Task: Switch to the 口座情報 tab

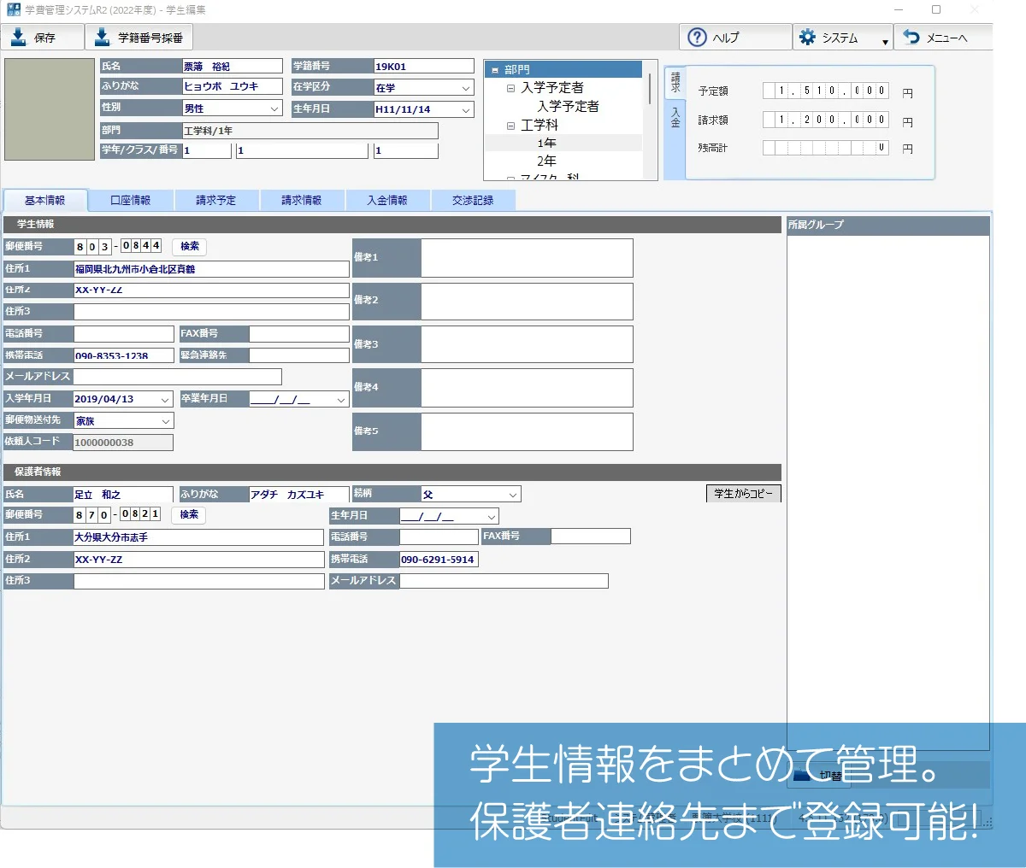Action: coord(131,201)
